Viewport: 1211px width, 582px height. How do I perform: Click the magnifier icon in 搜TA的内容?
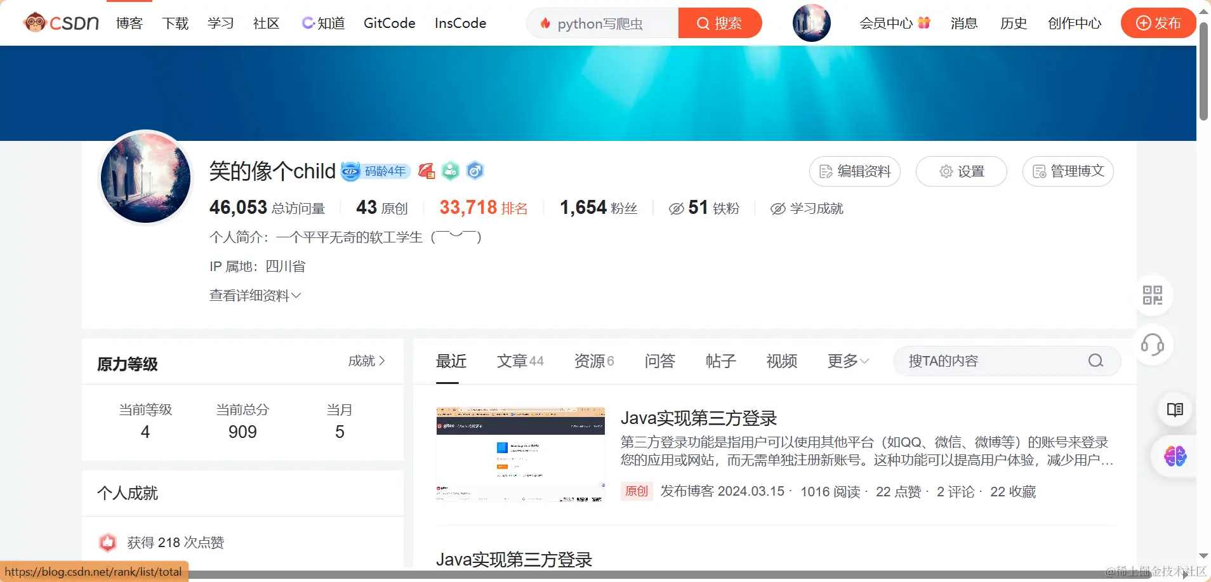[x=1095, y=361]
